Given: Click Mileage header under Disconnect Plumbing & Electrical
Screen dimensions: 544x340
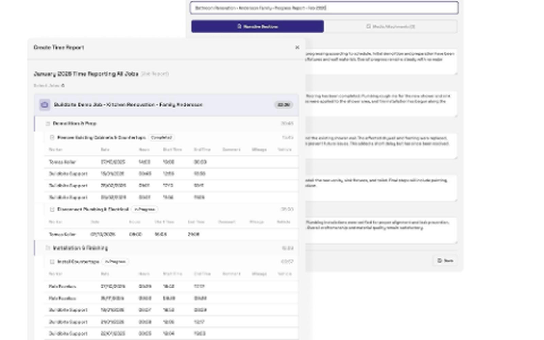Looking at the screenshot, I should click(256, 222).
